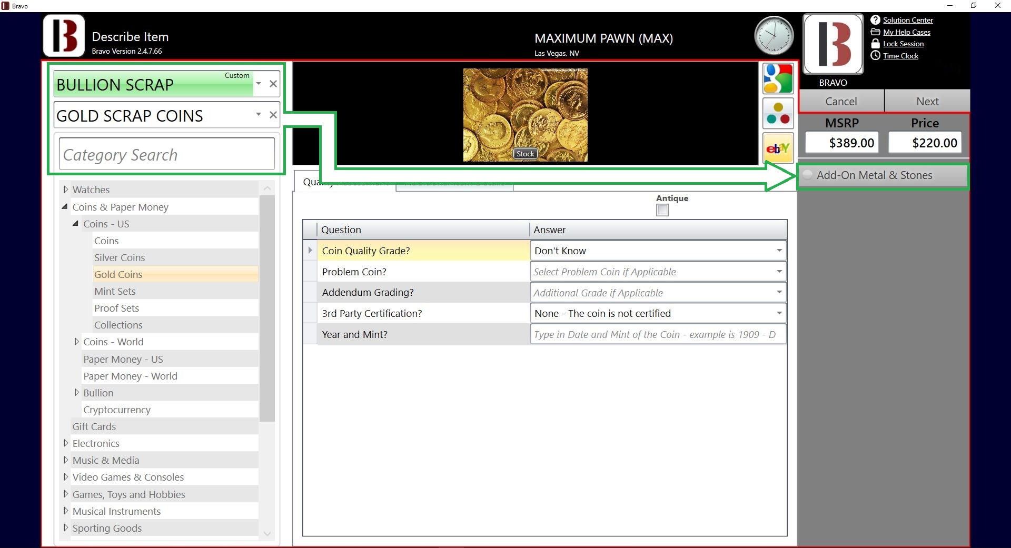This screenshot has height=548, width=1011.
Task: Select Cryptocurrency in the category tree
Action: click(117, 410)
